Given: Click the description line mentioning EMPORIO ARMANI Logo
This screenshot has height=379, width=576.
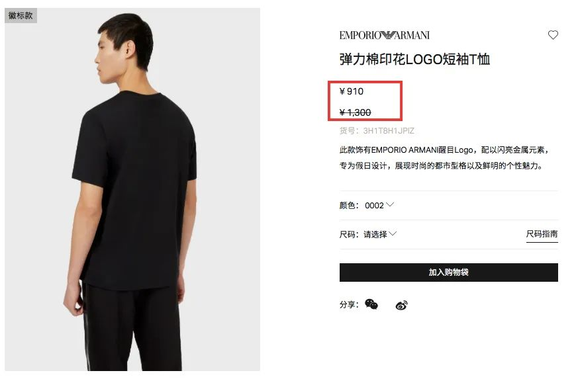Looking at the screenshot, I should 444,150.
